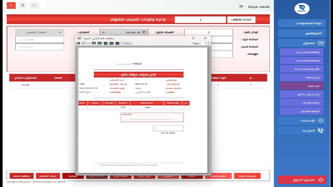The height and width of the screenshot is (187, 333).
Task: Switch print preview to three-page layout
Action: click(x=105, y=43)
